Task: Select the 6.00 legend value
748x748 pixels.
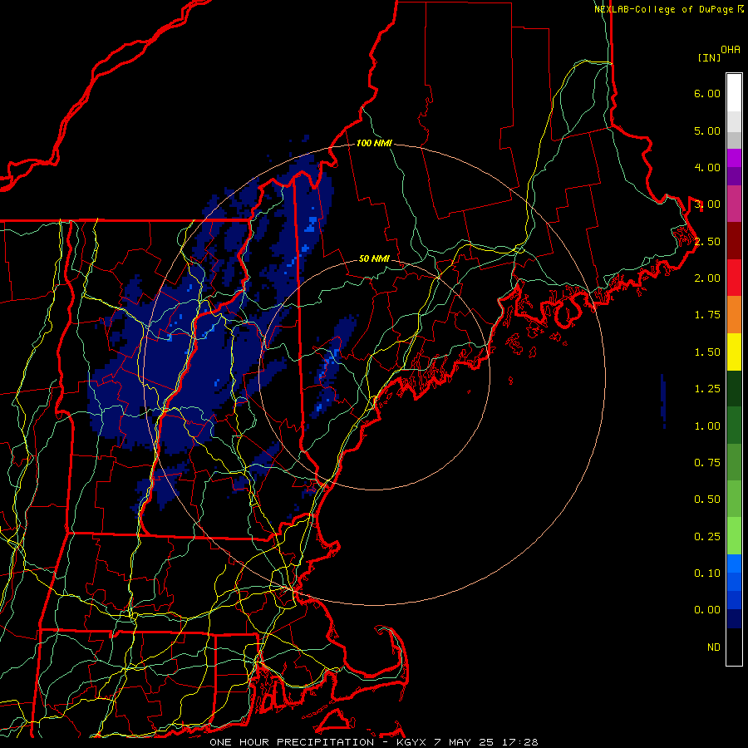Action: [x=707, y=93]
